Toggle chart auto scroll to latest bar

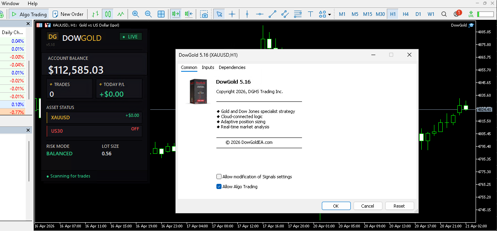pos(176,14)
